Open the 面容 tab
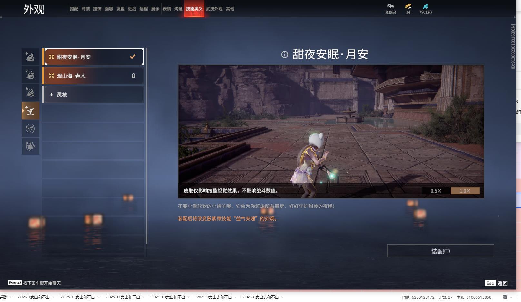Screen dimensions: 521x302 pos(109,9)
